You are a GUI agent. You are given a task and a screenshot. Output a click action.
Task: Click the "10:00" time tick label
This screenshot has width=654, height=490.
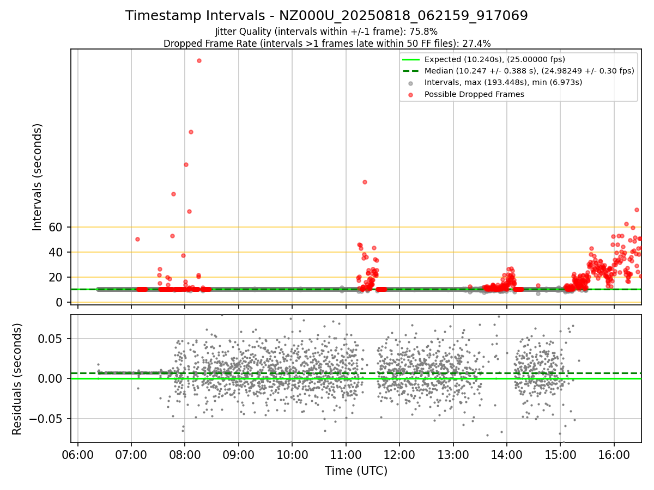[x=292, y=455]
